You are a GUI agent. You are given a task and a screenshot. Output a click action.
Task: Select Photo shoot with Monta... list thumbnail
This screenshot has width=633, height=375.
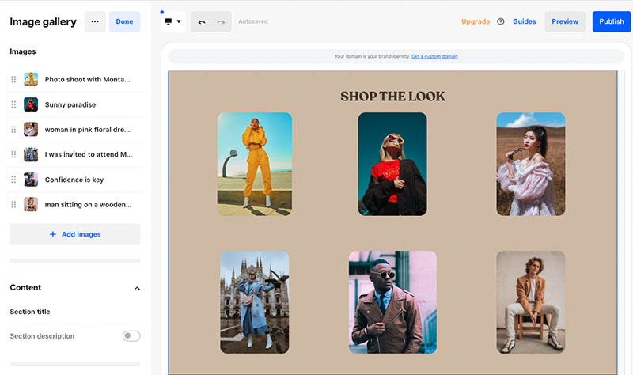[31, 79]
